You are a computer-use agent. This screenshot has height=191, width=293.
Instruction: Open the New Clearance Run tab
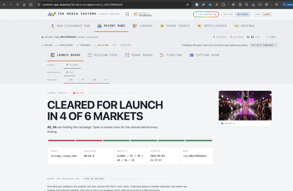pos(70,26)
